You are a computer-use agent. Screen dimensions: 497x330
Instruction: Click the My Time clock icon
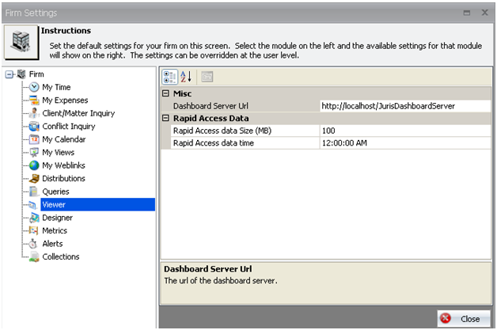34,87
